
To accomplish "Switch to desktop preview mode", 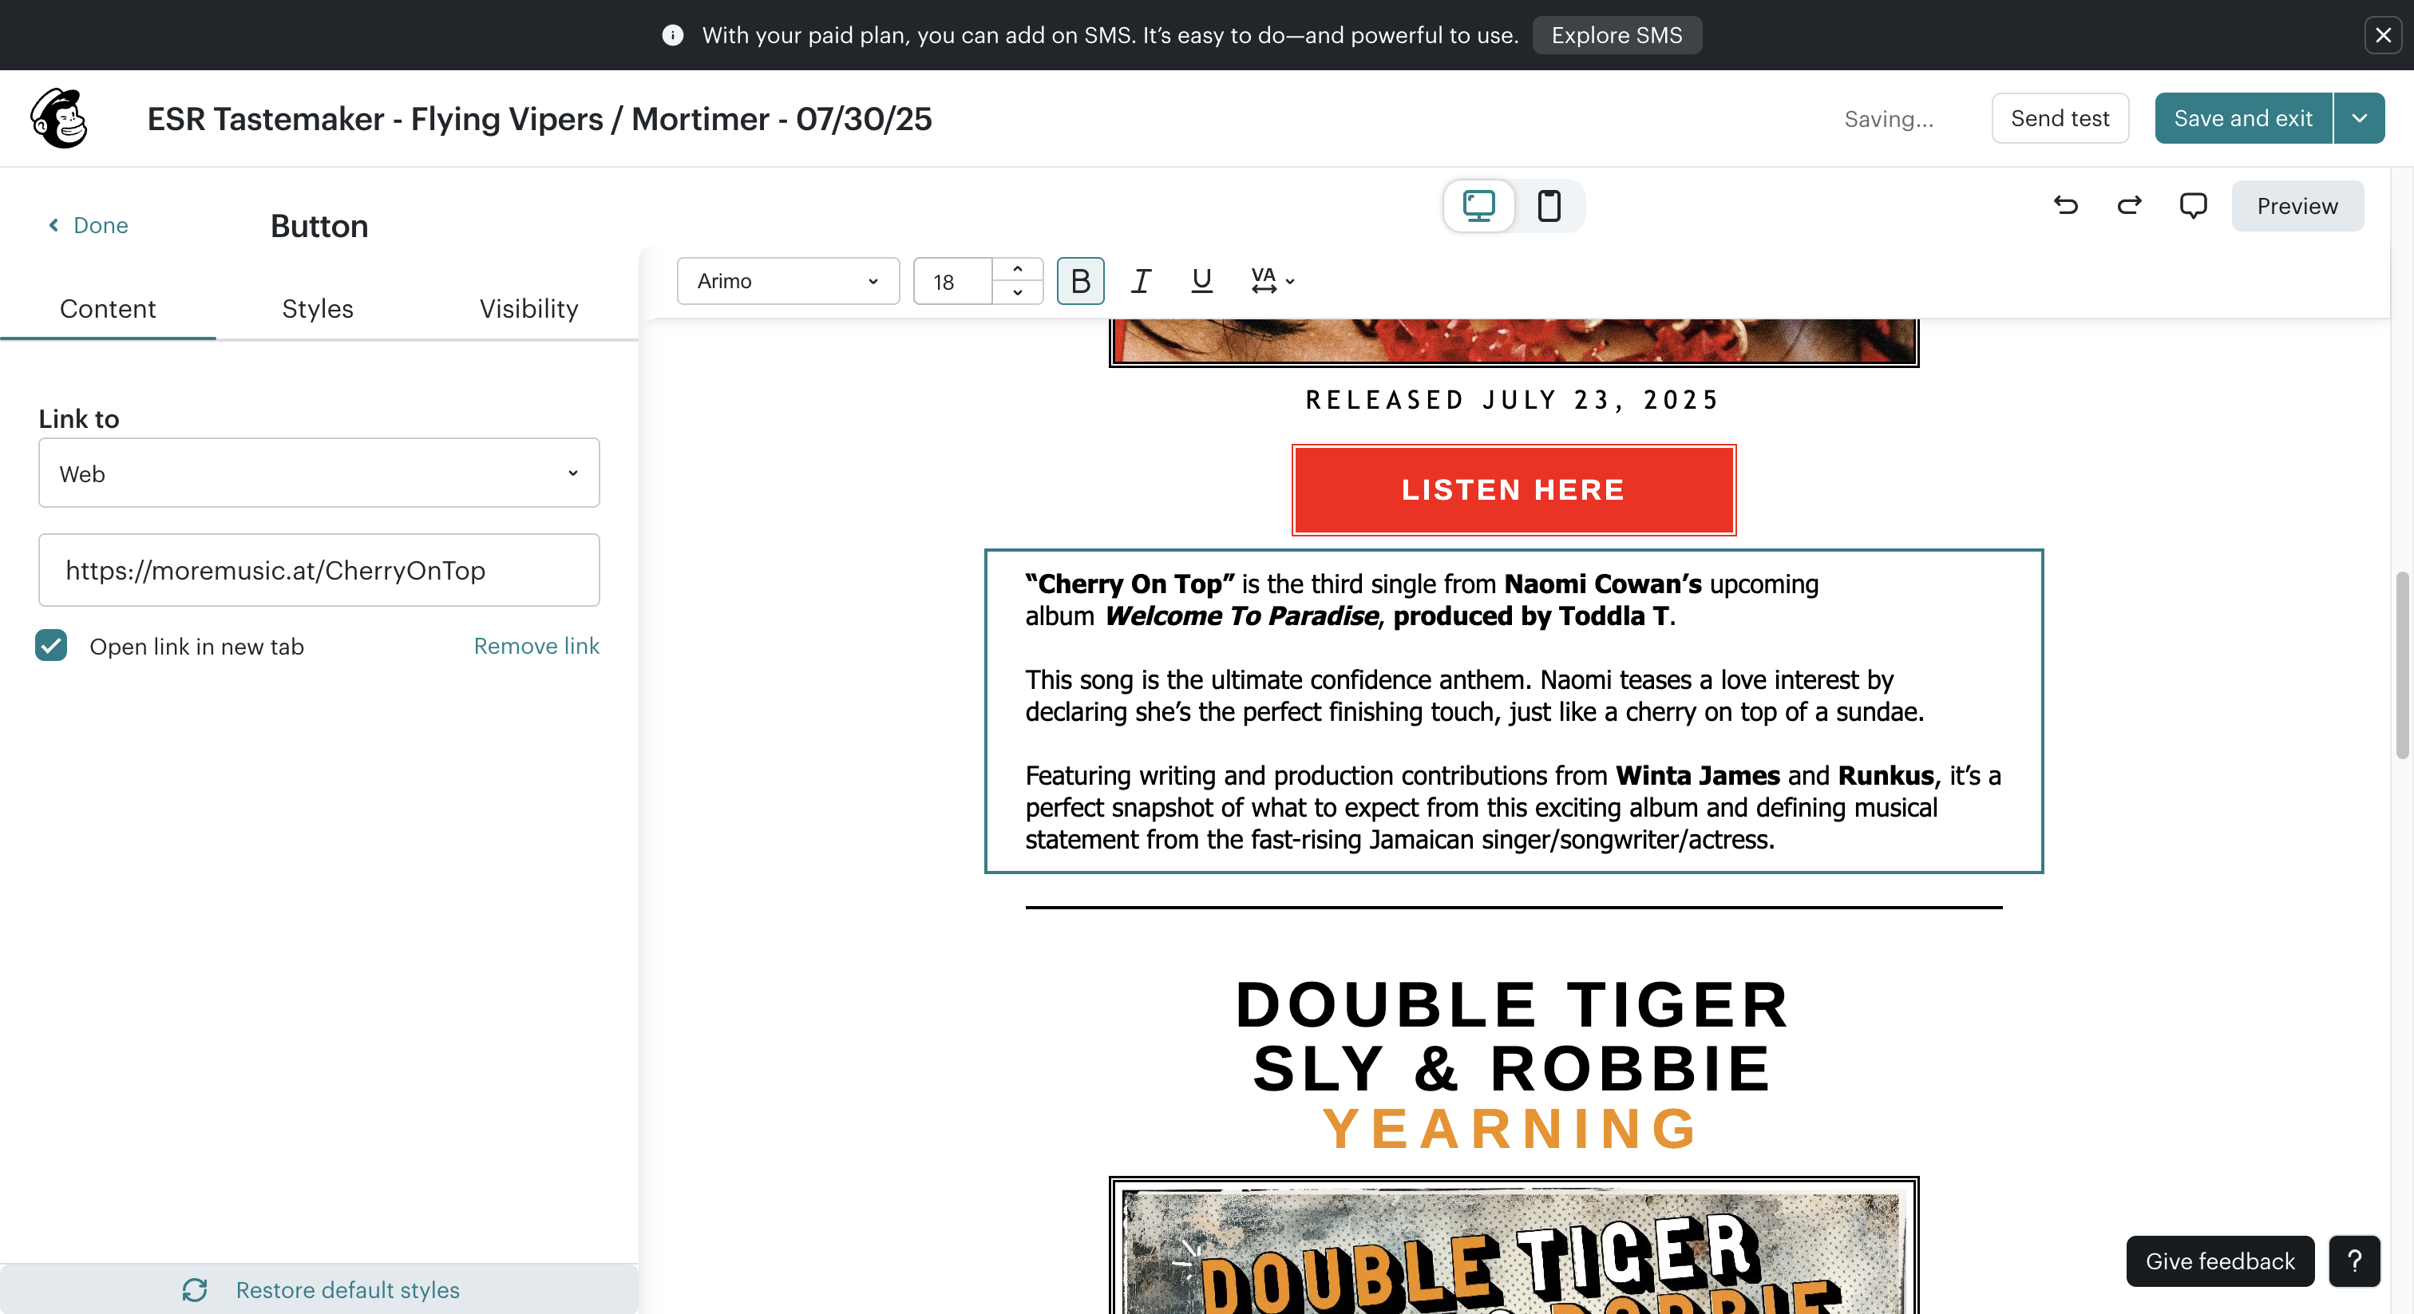I will (1478, 205).
